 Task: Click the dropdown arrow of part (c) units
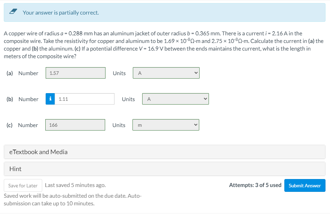click(195, 125)
